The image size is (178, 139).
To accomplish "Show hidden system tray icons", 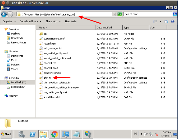I will [141, 134].
